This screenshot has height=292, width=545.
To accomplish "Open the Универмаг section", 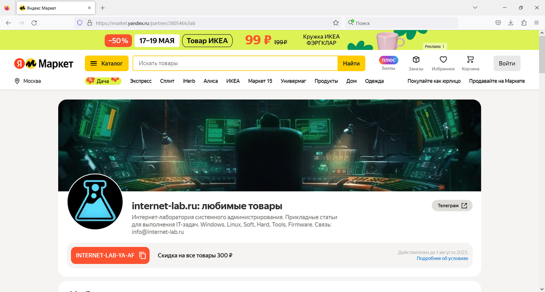I will click(x=293, y=81).
